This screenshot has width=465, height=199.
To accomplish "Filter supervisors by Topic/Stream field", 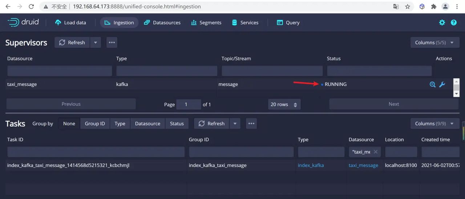I will point(272,71).
